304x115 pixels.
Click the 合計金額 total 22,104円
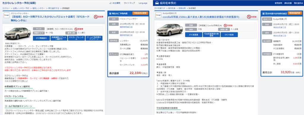click(x=139, y=73)
